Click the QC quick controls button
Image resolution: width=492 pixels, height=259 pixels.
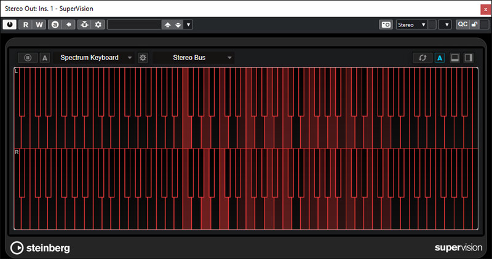pos(462,25)
